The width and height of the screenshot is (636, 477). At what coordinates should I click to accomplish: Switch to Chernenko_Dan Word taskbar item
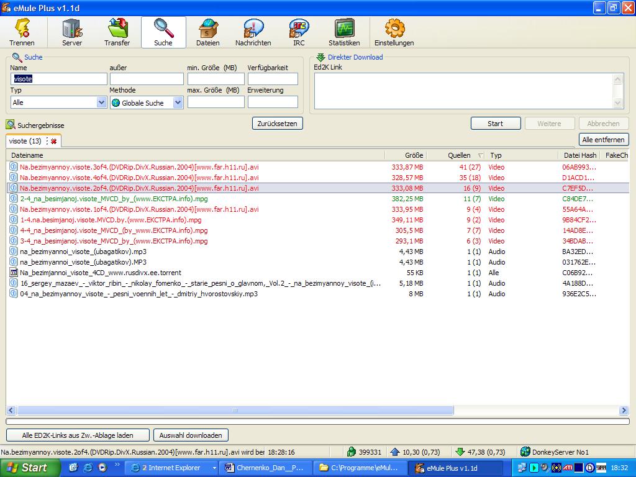[x=266, y=468]
